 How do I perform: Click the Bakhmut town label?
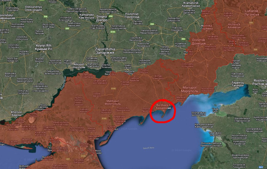pos(206,12)
